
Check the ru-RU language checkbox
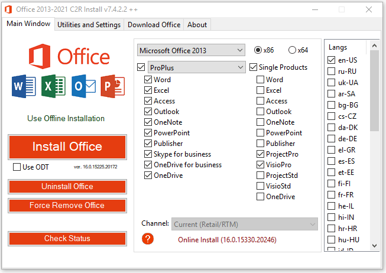[x=332, y=71]
